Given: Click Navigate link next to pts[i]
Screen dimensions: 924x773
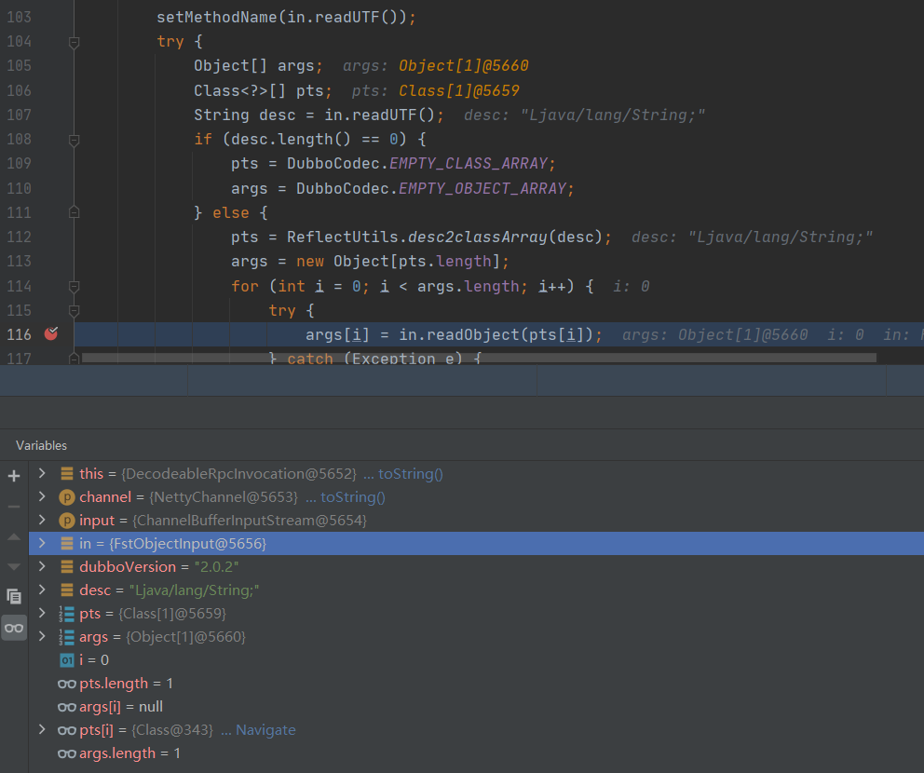Looking at the screenshot, I should point(265,730).
